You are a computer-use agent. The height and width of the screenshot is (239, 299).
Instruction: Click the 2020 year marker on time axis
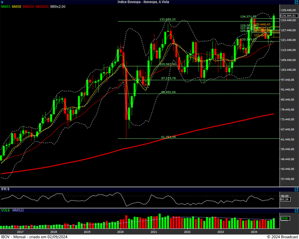[x=120, y=232]
